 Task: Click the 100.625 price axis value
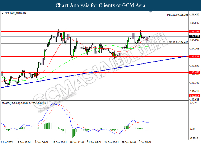(195, 100)
